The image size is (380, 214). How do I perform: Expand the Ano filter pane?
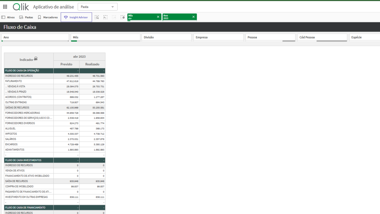coord(35,37)
